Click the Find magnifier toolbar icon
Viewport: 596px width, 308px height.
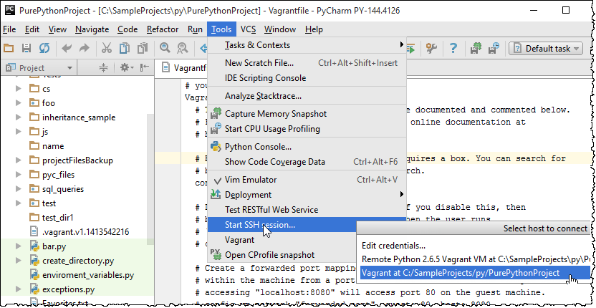(165, 48)
